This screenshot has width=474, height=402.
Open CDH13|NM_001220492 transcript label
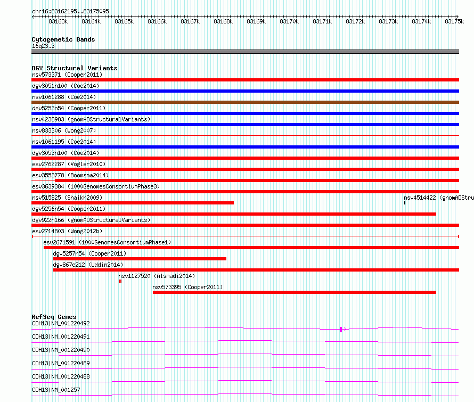click(61, 323)
